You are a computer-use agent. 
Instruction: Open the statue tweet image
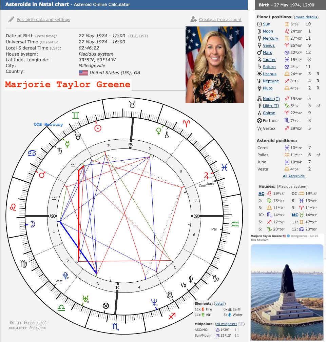coord(287,292)
